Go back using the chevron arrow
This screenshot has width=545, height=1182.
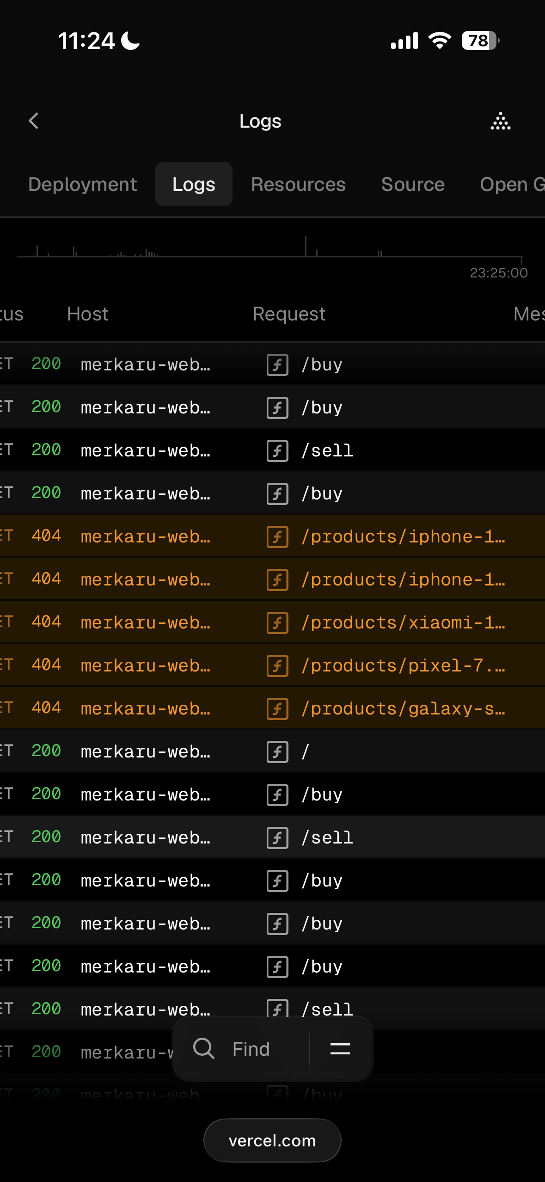(x=34, y=121)
